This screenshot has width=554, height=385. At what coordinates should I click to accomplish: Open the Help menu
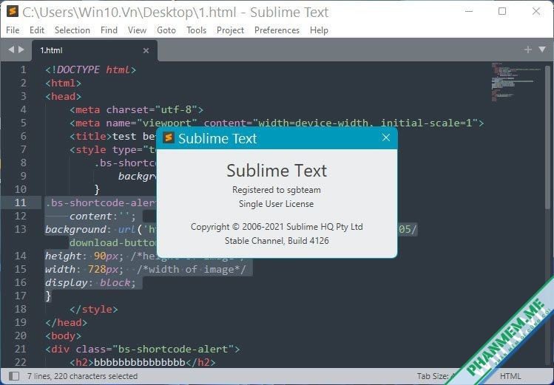pyautogui.click(x=319, y=30)
